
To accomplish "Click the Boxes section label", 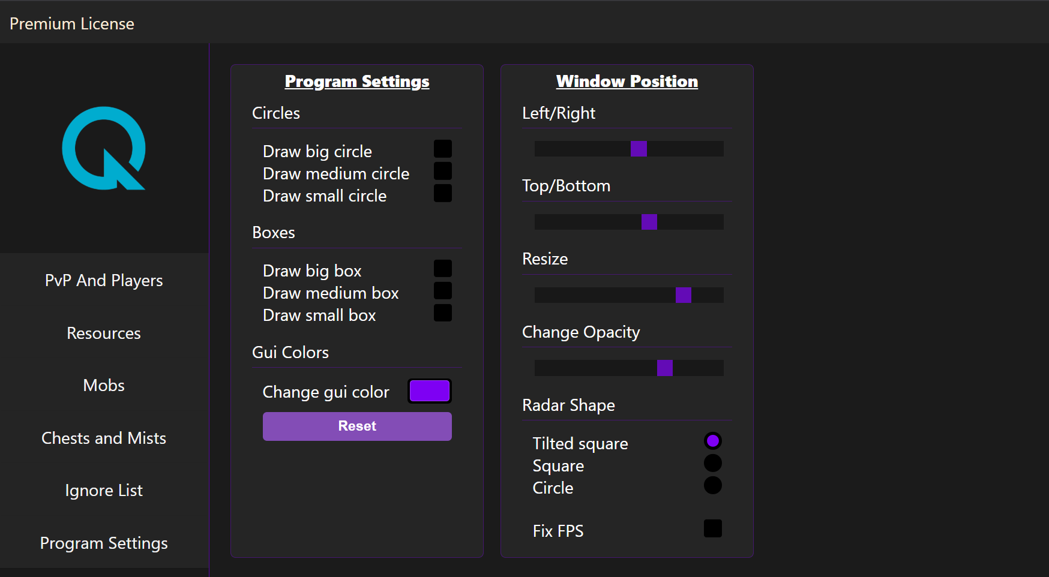I will [274, 232].
